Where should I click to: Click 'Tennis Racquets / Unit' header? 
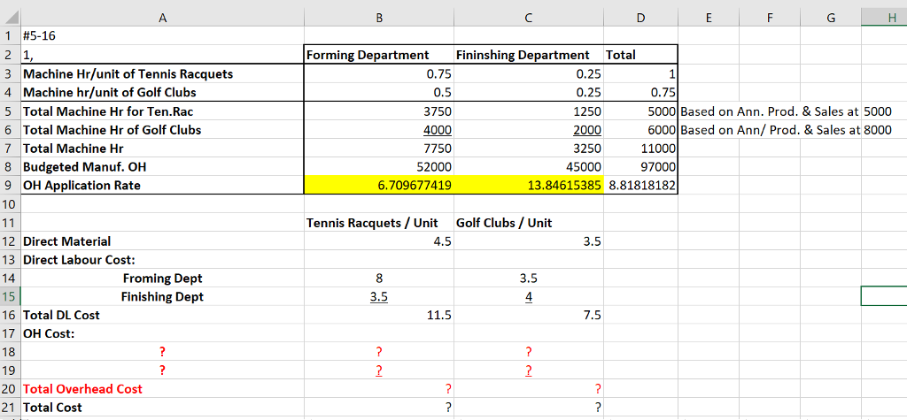379,223
